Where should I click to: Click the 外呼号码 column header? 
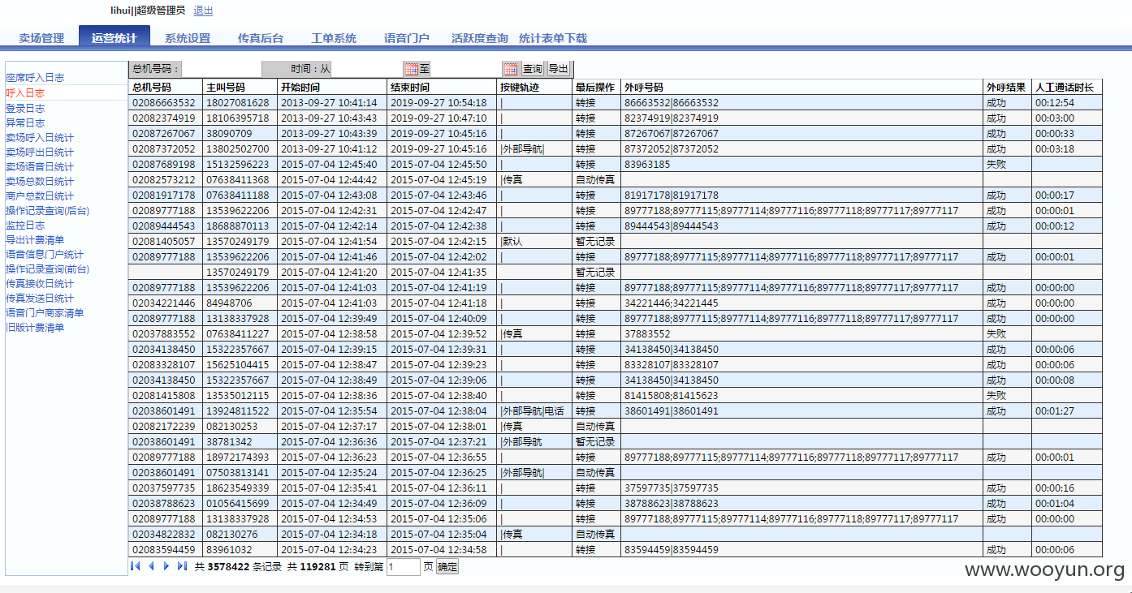coord(802,87)
